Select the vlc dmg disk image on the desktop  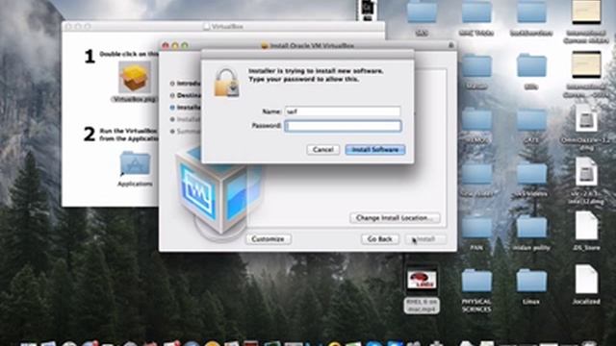[586, 172]
